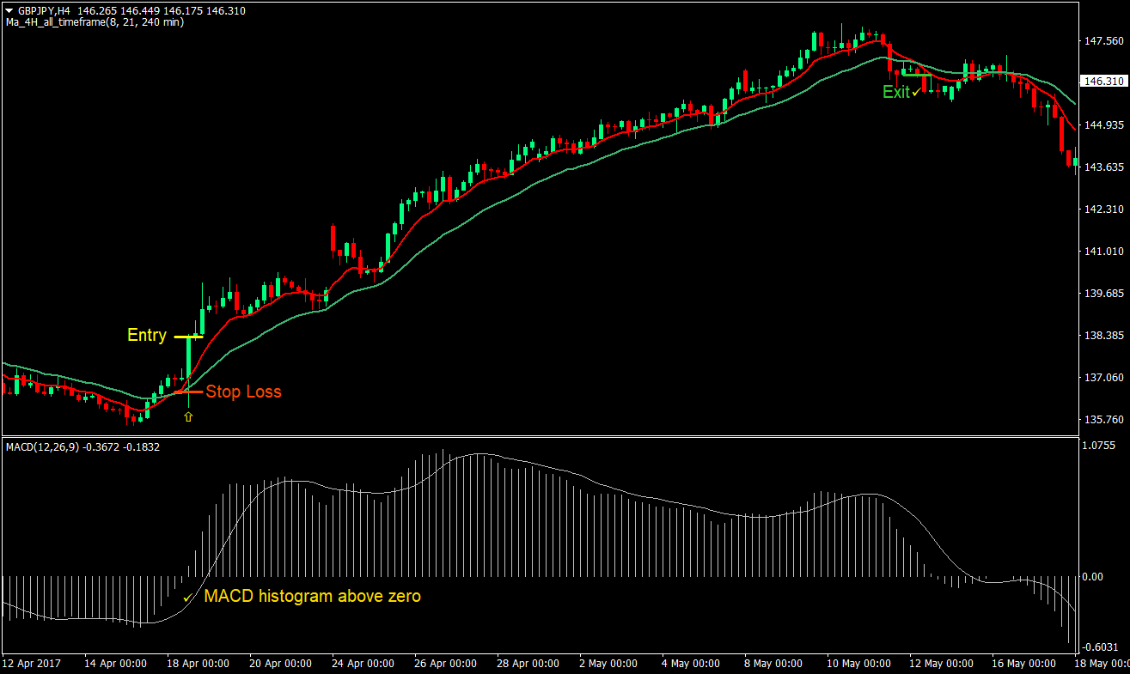Select the 18 Apr 00:00 axis label
The image size is (1130, 674).
[x=198, y=663]
